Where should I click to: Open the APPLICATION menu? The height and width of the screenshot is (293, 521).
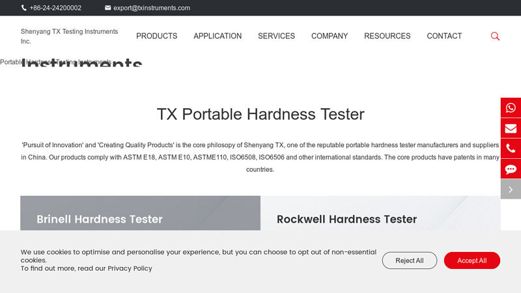click(x=218, y=36)
